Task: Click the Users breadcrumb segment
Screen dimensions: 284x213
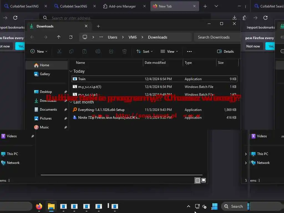Action: [x=113, y=37]
